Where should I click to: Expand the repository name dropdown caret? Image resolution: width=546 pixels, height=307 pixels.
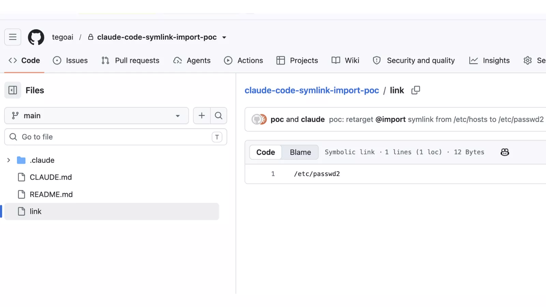pyautogui.click(x=224, y=37)
